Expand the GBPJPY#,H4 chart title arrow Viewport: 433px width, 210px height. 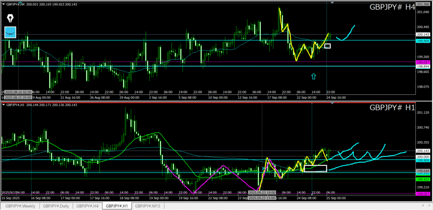pos(3,4)
